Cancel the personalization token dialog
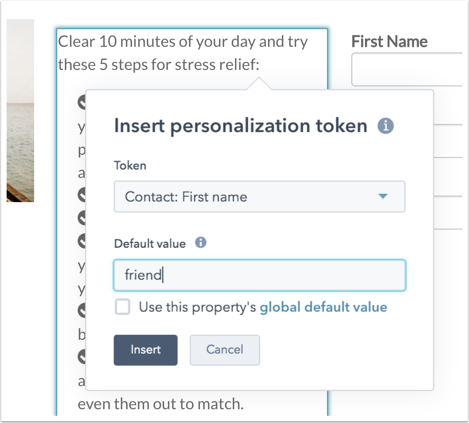The image size is (469, 423). [x=225, y=350]
